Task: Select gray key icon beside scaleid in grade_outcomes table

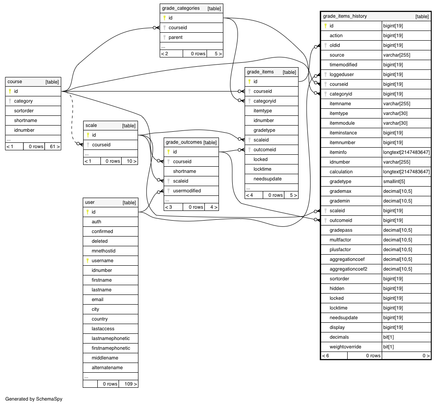Action: 169,181
